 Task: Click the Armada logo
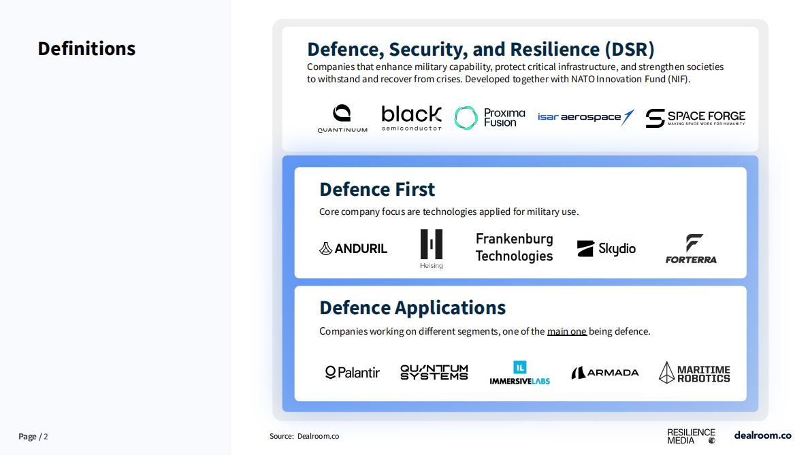click(604, 372)
